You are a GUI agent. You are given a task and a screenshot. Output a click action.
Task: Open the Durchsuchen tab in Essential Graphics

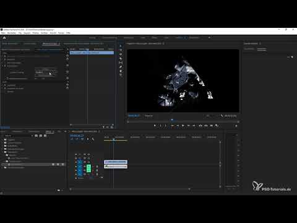click(x=249, y=49)
